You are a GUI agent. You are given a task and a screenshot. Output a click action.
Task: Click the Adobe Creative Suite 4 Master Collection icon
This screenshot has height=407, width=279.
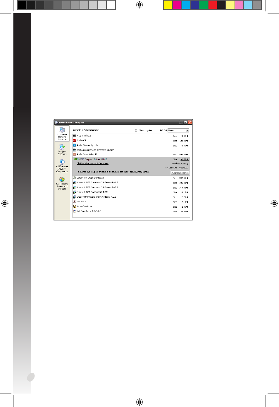(74, 150)
